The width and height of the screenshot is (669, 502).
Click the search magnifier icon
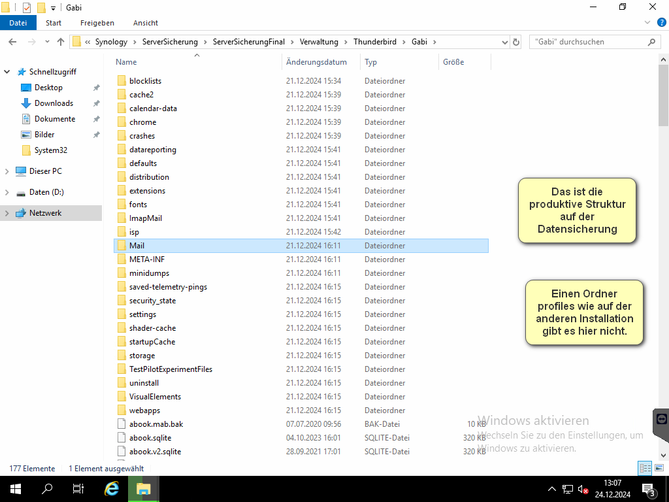tap(651, 42)
